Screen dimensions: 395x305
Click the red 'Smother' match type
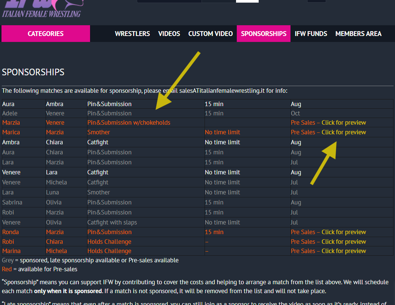99,132
